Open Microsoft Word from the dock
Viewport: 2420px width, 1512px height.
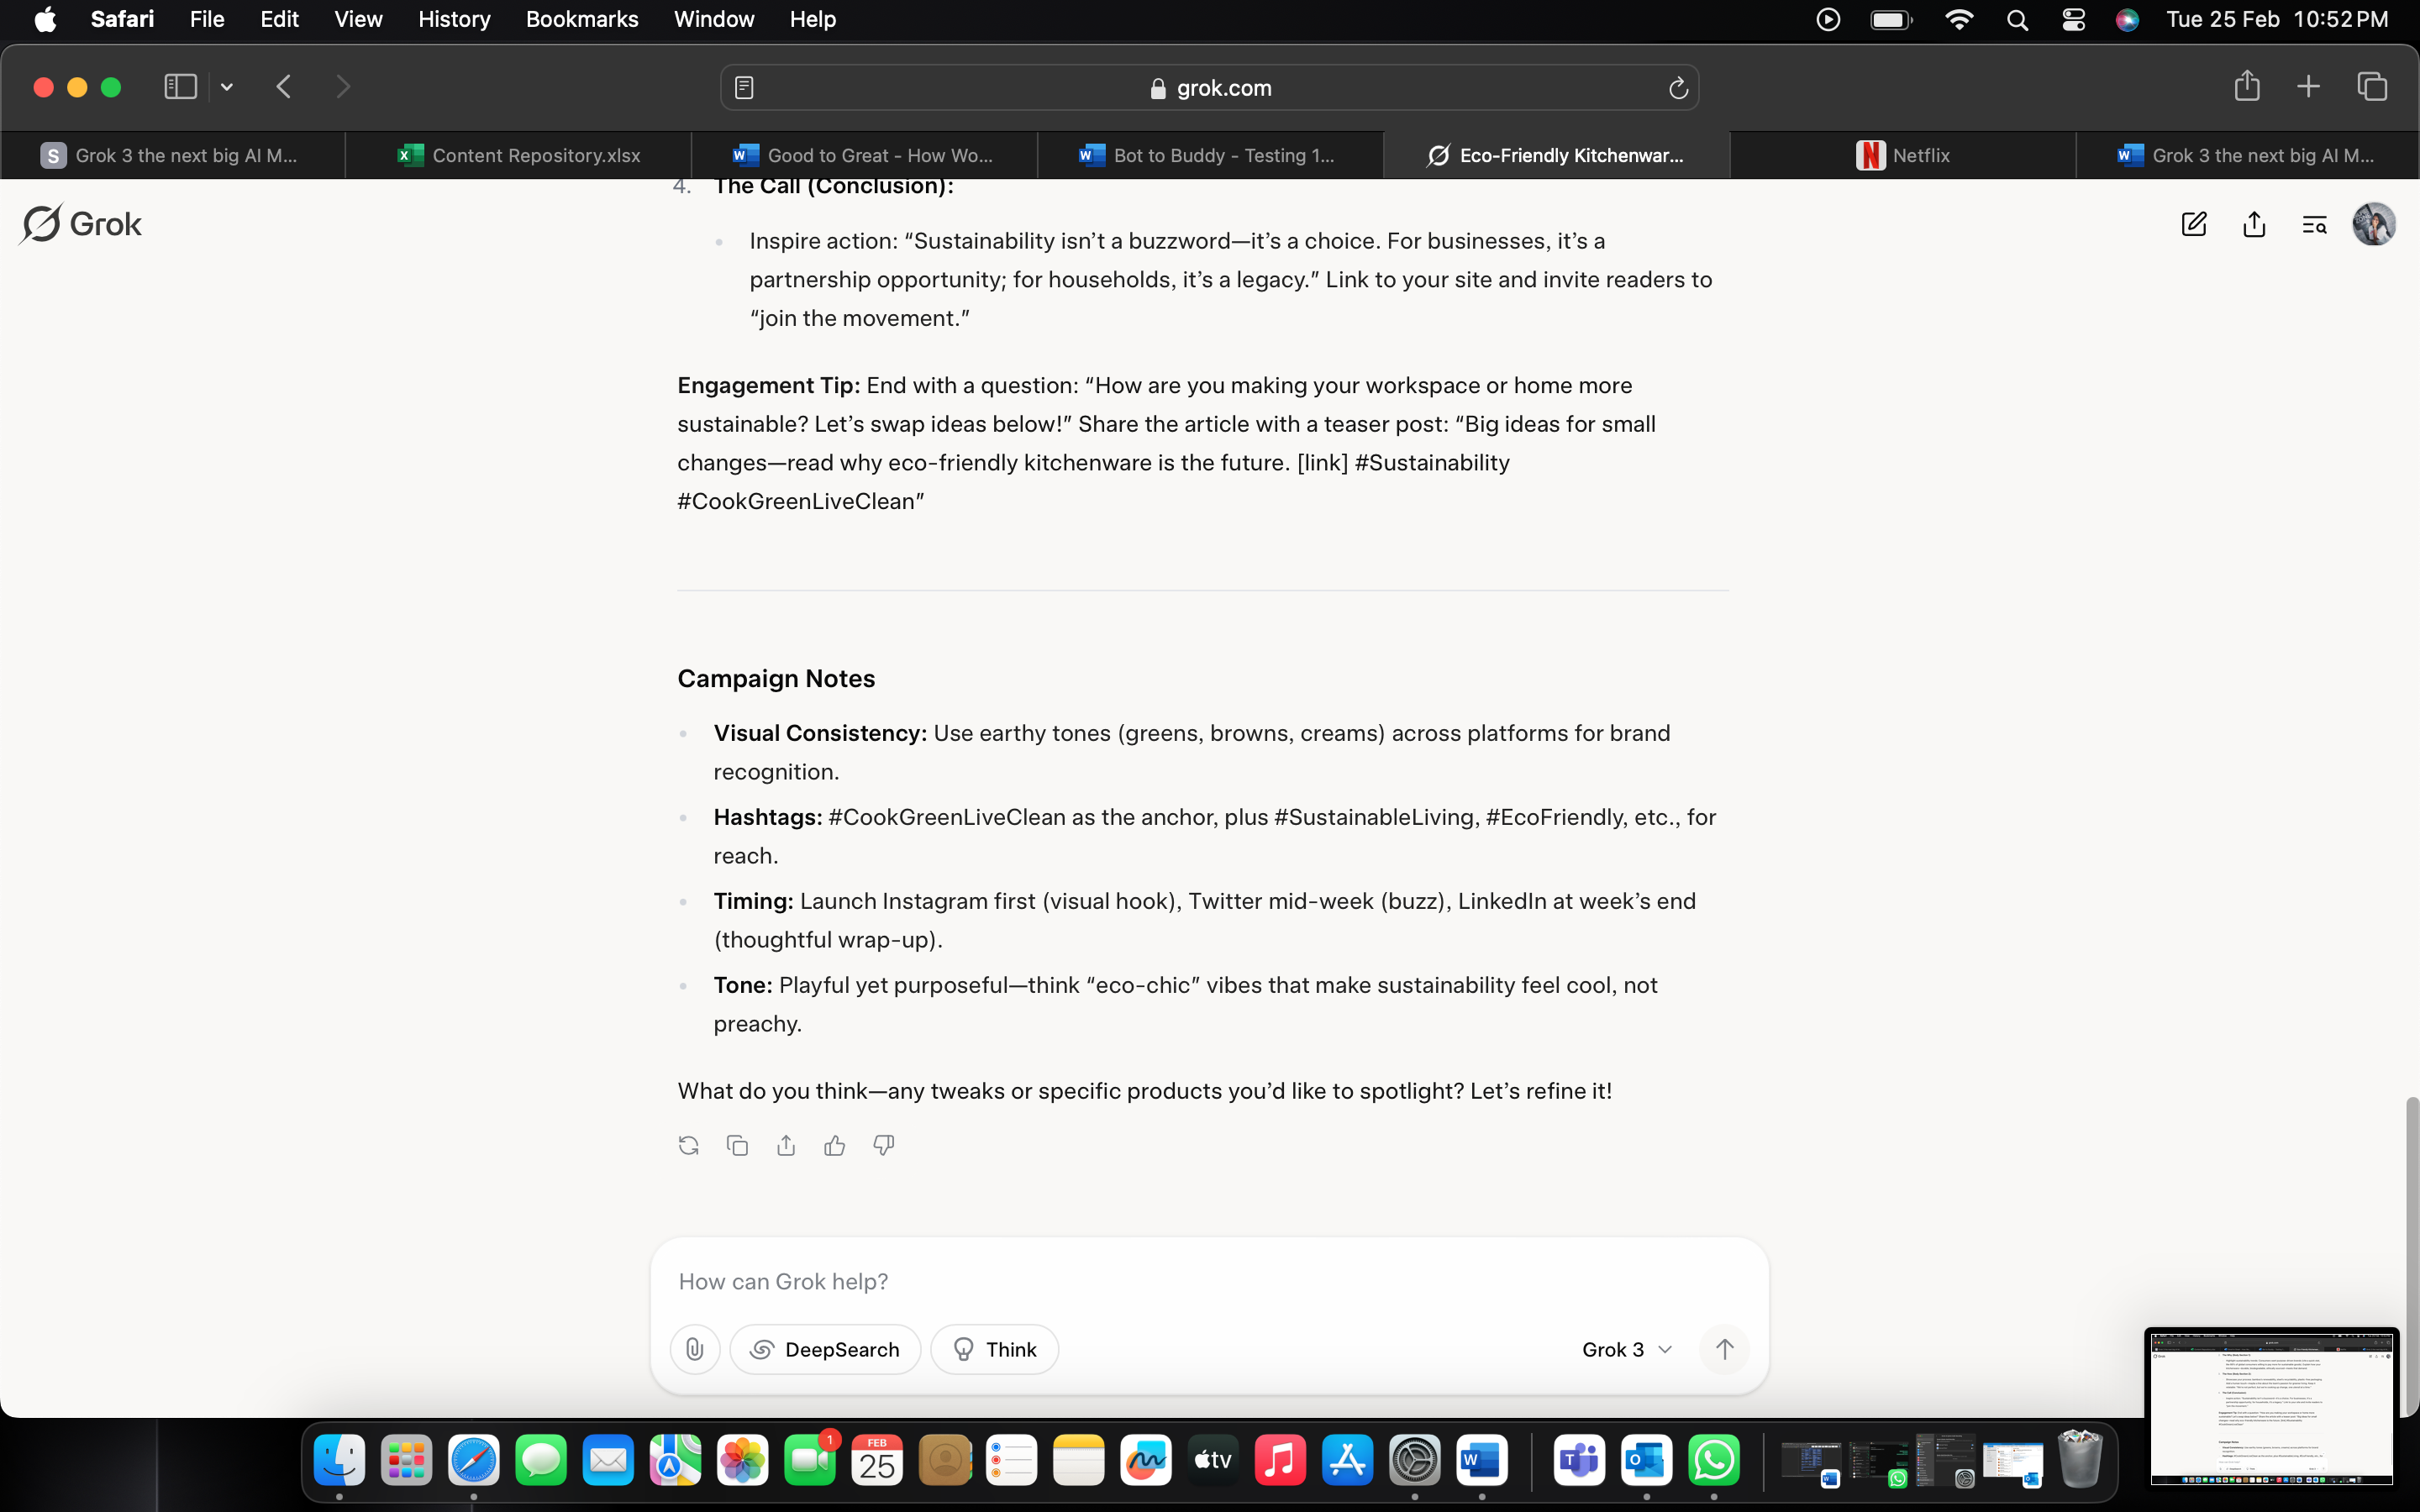(x=1481, y=1461)
